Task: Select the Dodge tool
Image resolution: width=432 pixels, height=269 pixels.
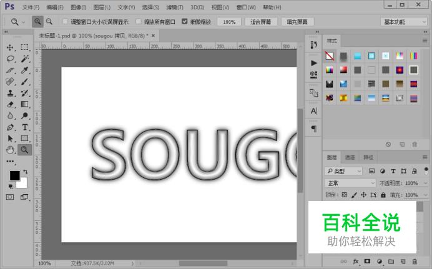Action: point(24,115)
